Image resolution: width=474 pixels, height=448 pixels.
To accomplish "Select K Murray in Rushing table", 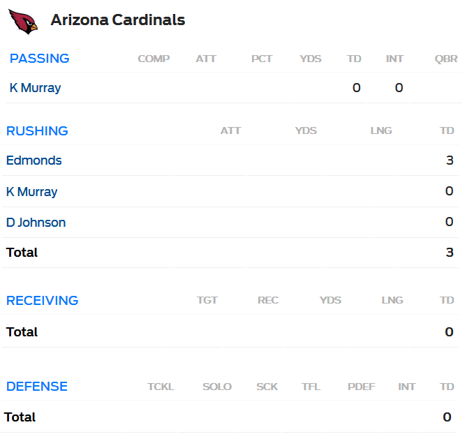I will tap(31, 192).
